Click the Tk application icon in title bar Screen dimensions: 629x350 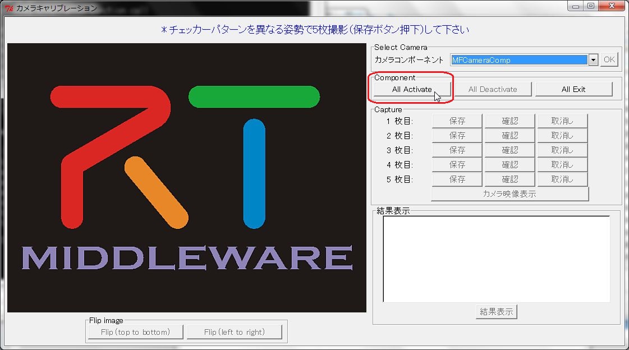(9, 8)
